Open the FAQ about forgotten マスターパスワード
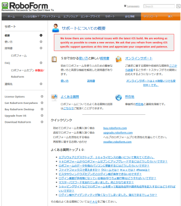Viewport: 181px width, 206px height. point(96,183)
